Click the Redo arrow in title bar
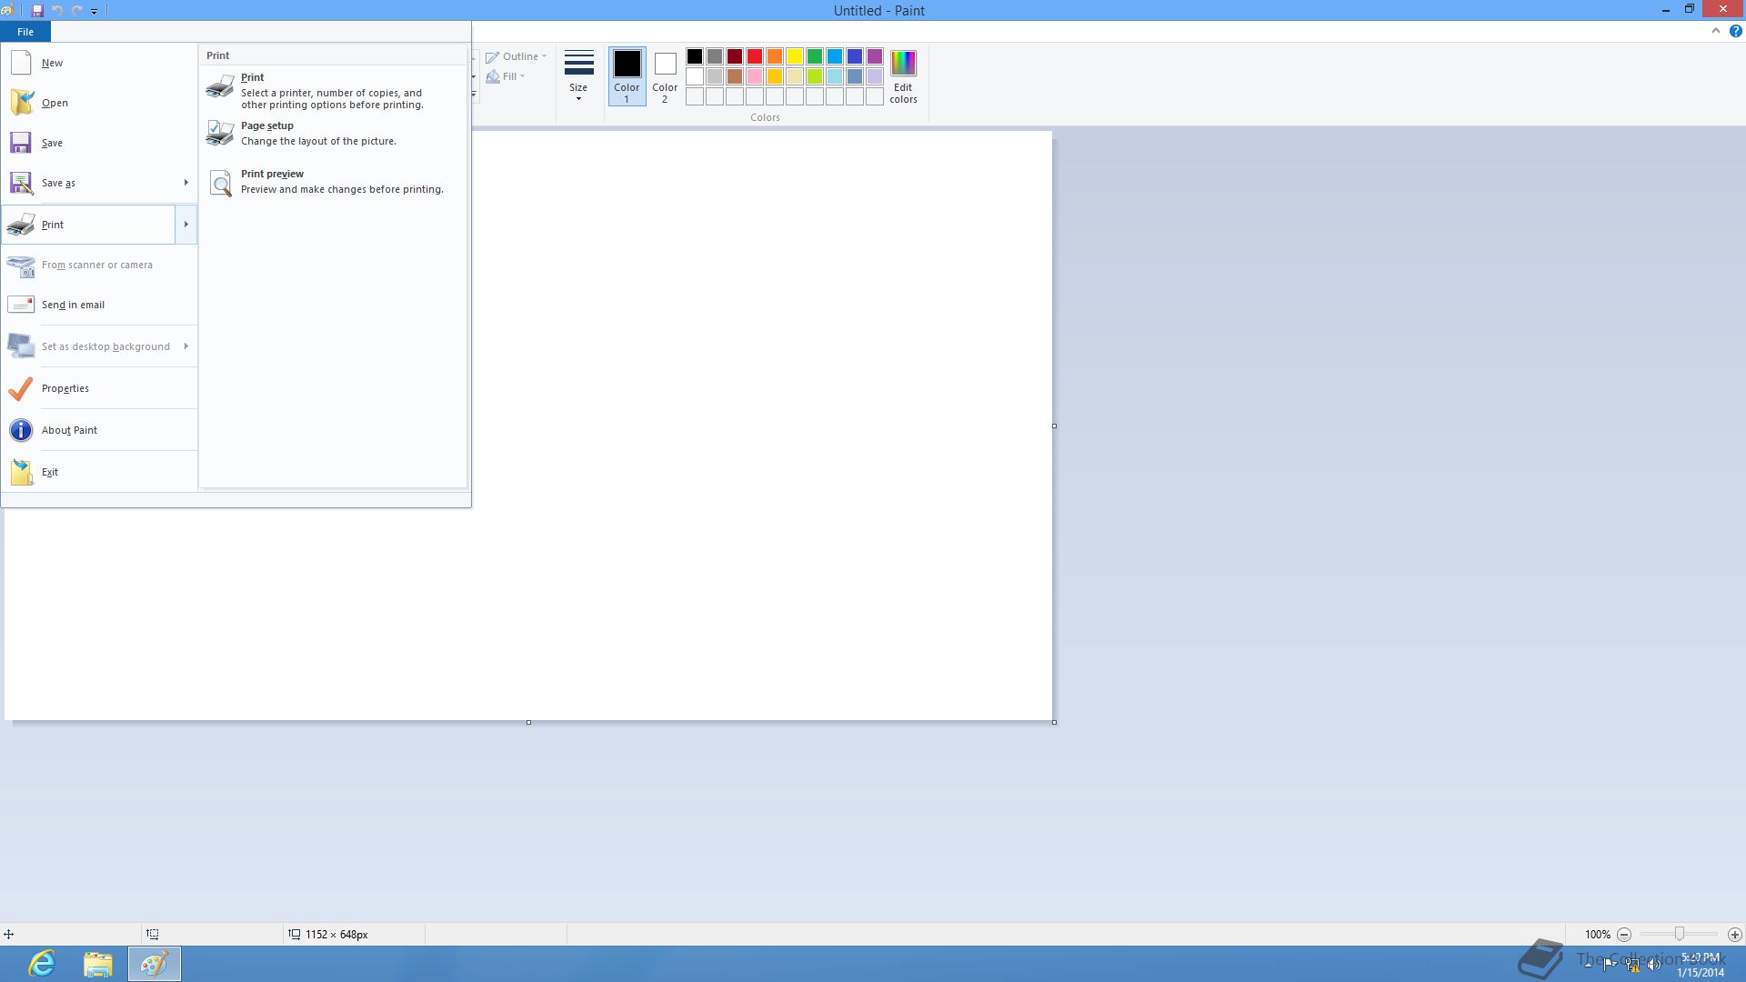Image resolution: width=1746 pixels, height=982 pixels. [x=77, y=11]
